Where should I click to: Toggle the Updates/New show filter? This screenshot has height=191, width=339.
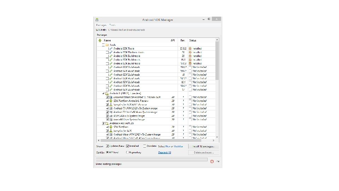point(107,146)
